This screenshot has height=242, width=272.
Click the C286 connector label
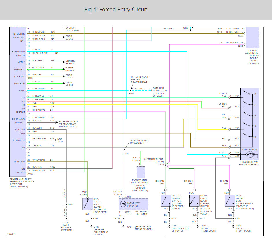pyautogui.click(x=128, y=196)
